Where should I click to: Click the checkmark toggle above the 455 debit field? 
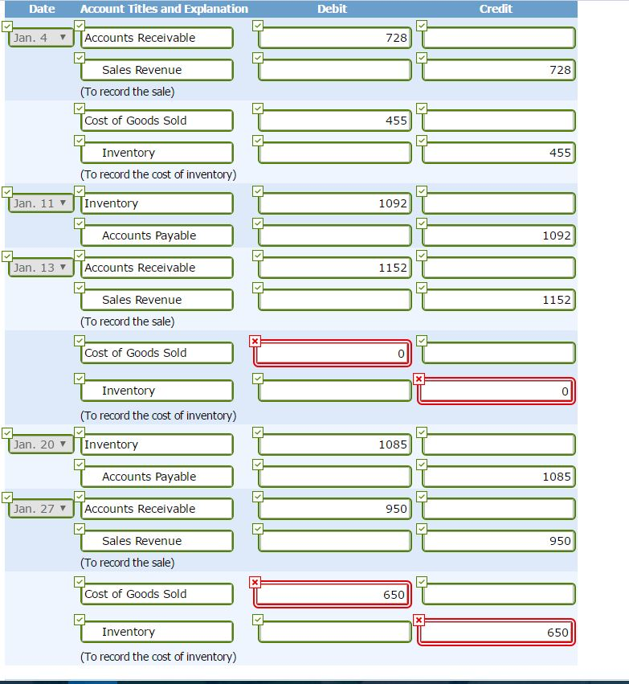point(258,108)
